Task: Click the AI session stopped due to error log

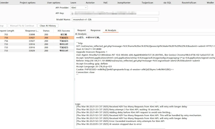Action: pos(109,124)
